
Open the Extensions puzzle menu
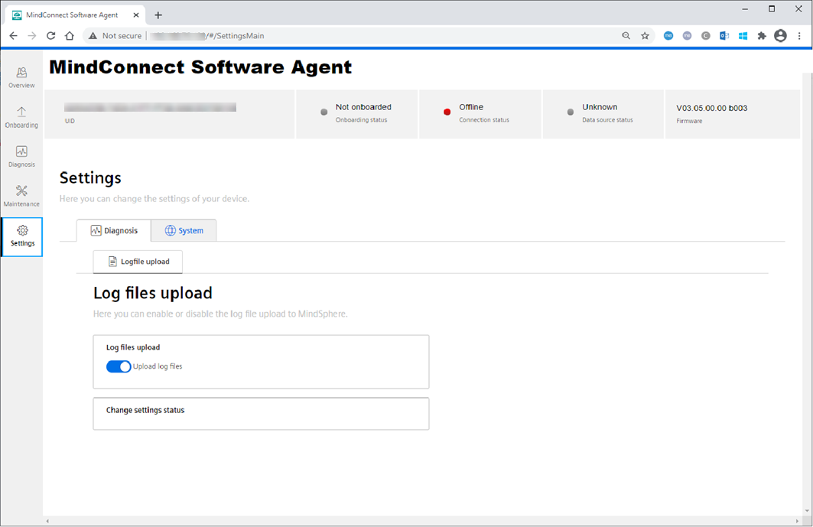(762, 36)
